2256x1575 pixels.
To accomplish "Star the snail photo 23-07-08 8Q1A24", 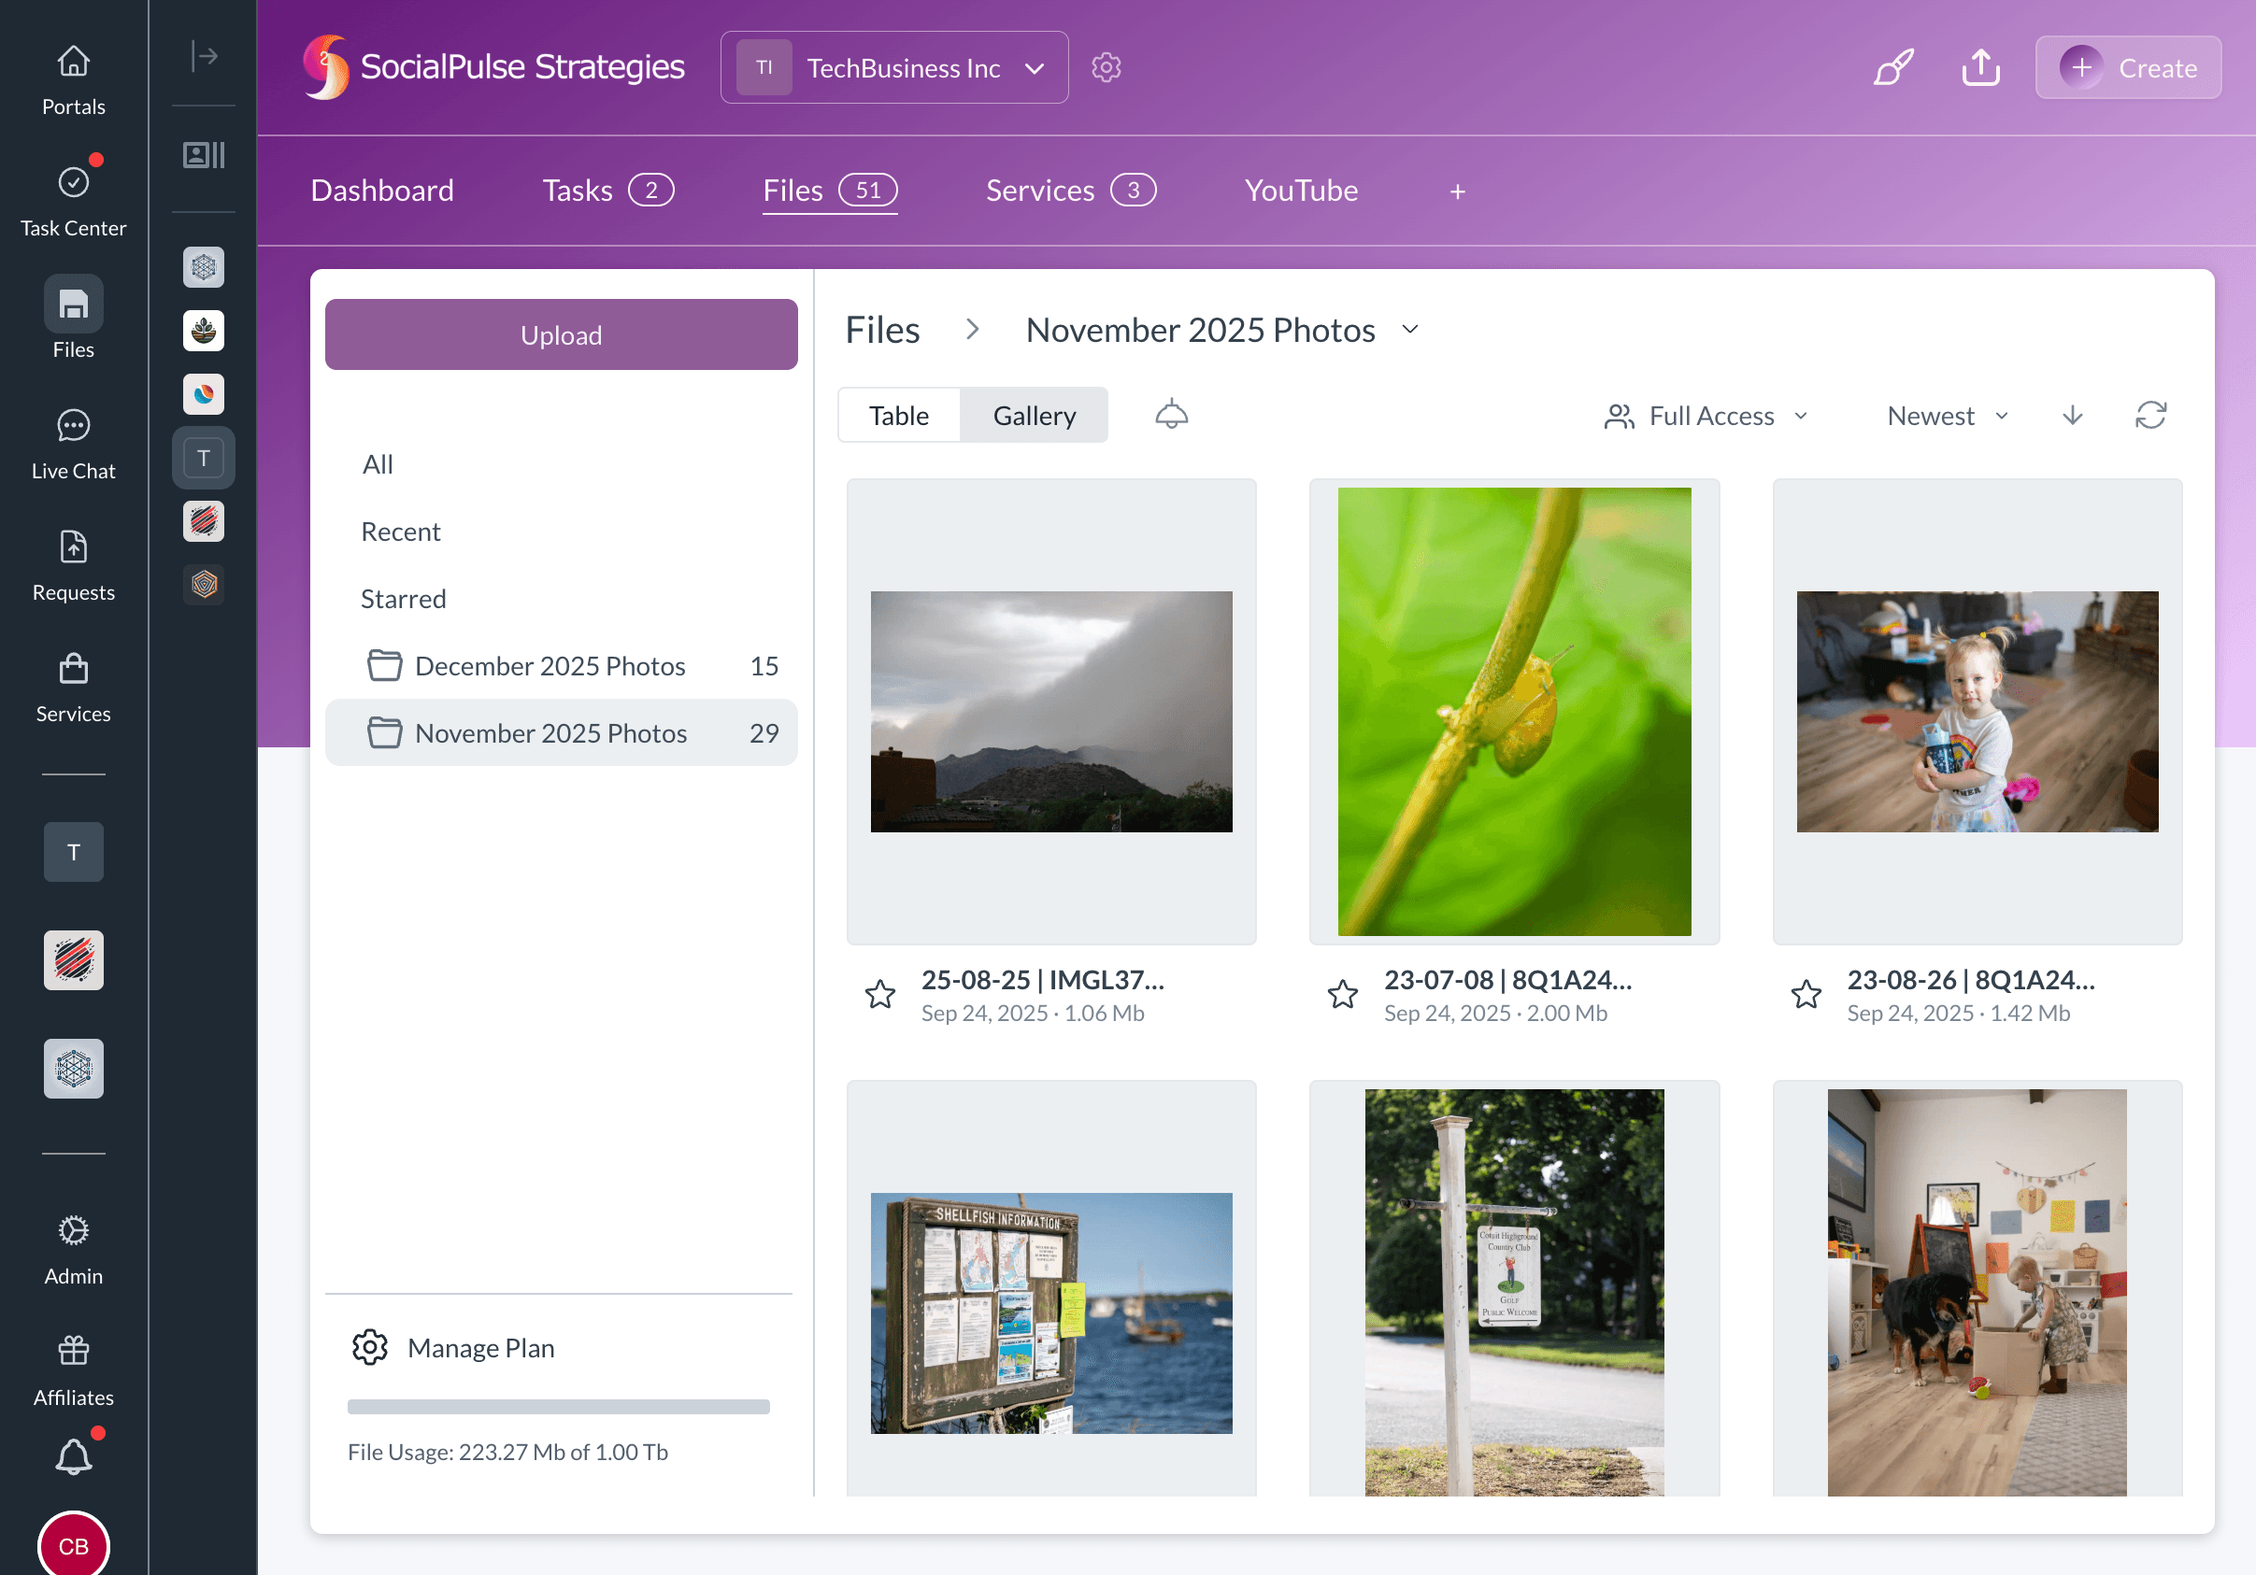I will [1343, 995].
